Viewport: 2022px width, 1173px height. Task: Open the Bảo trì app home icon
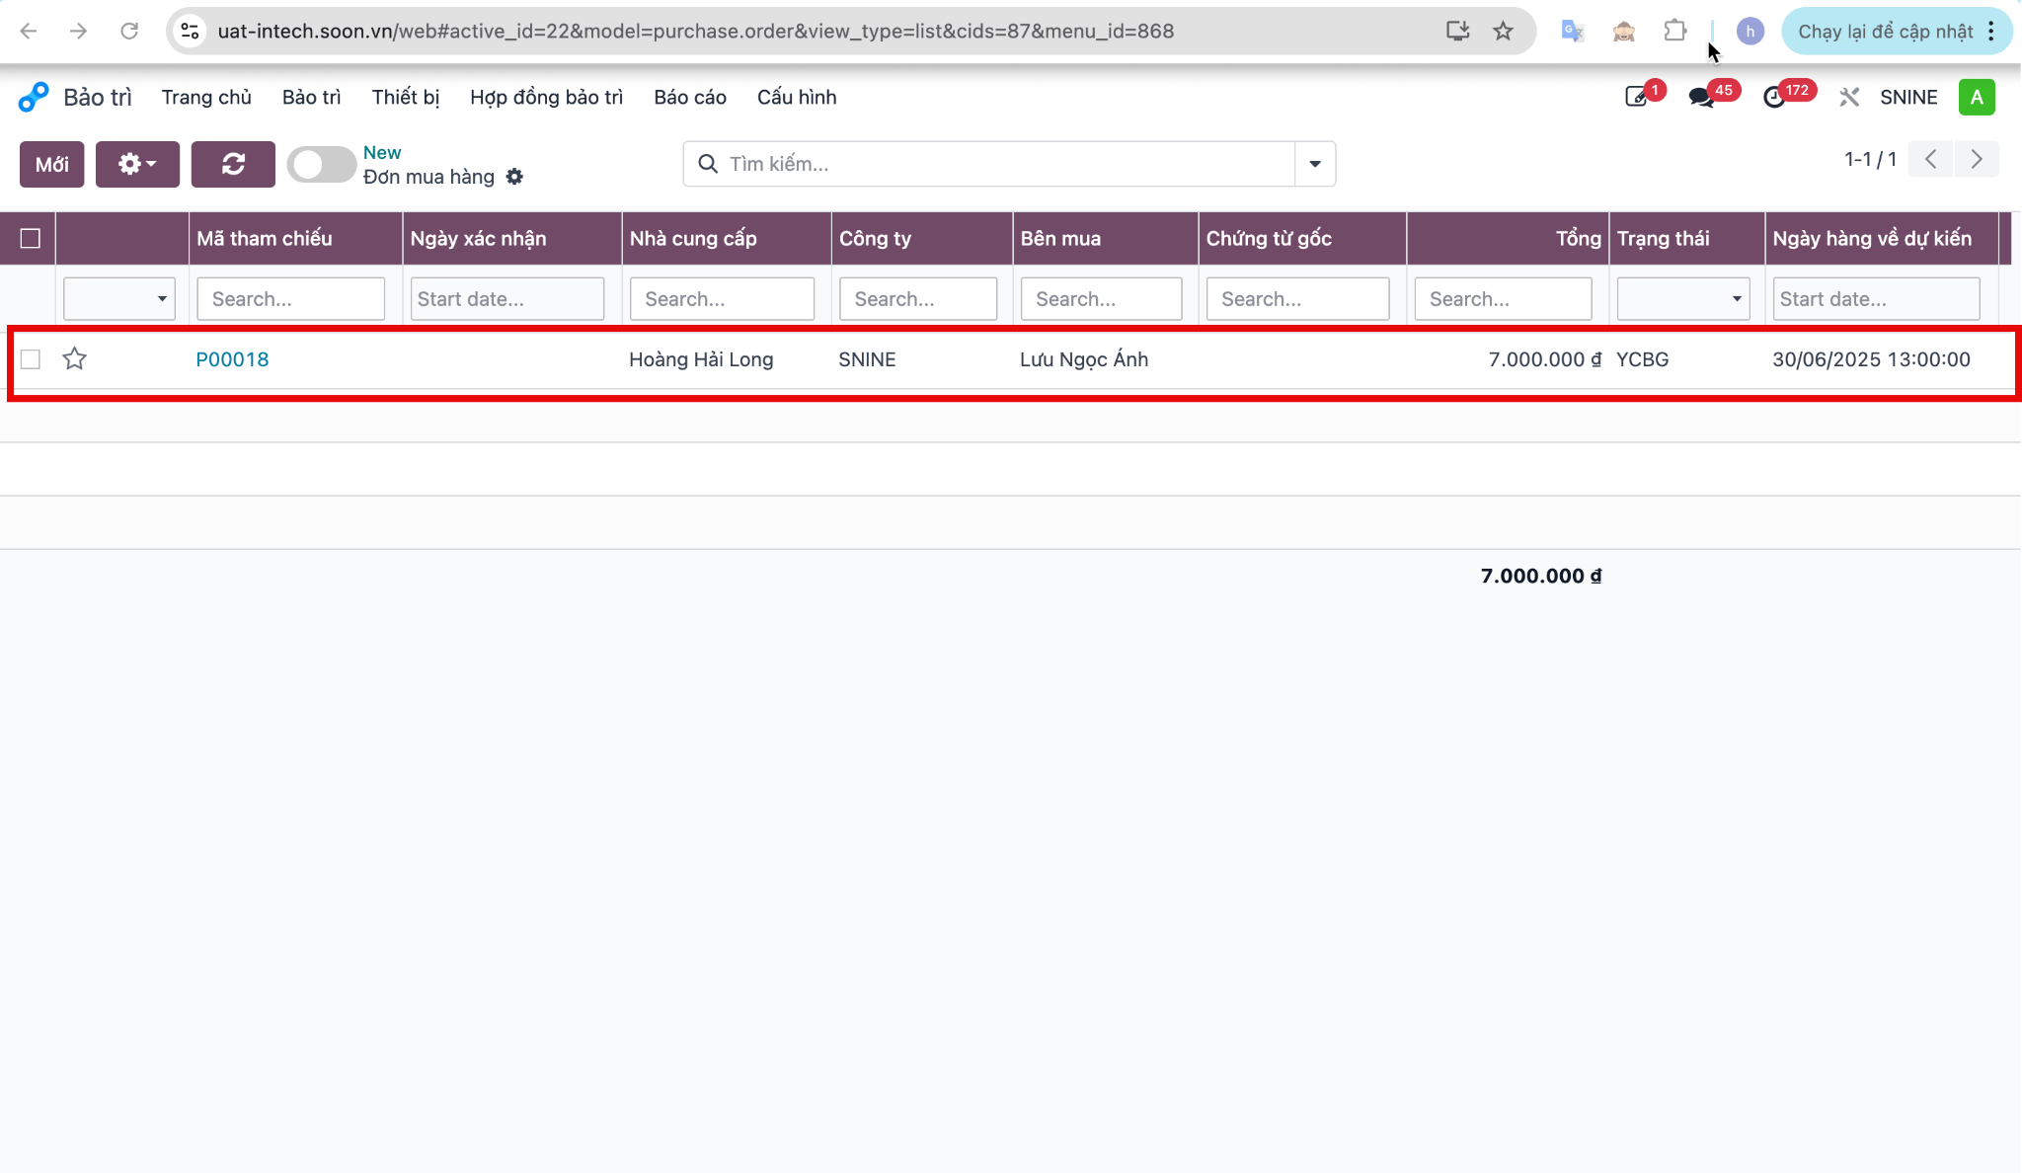34,97
